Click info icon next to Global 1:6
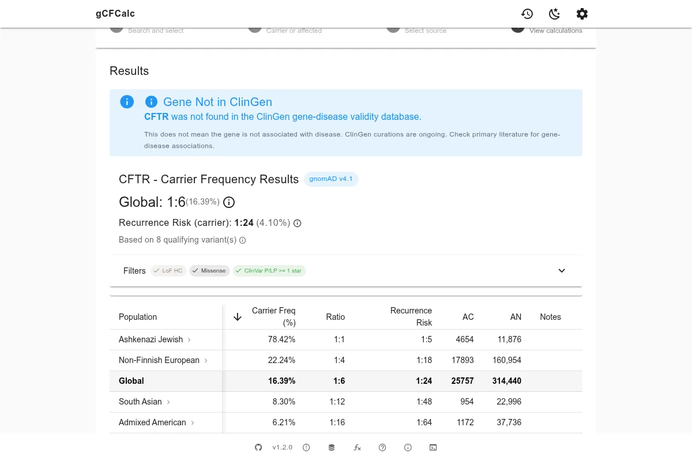This screenshot has width=692, height=461. point(229,202)
